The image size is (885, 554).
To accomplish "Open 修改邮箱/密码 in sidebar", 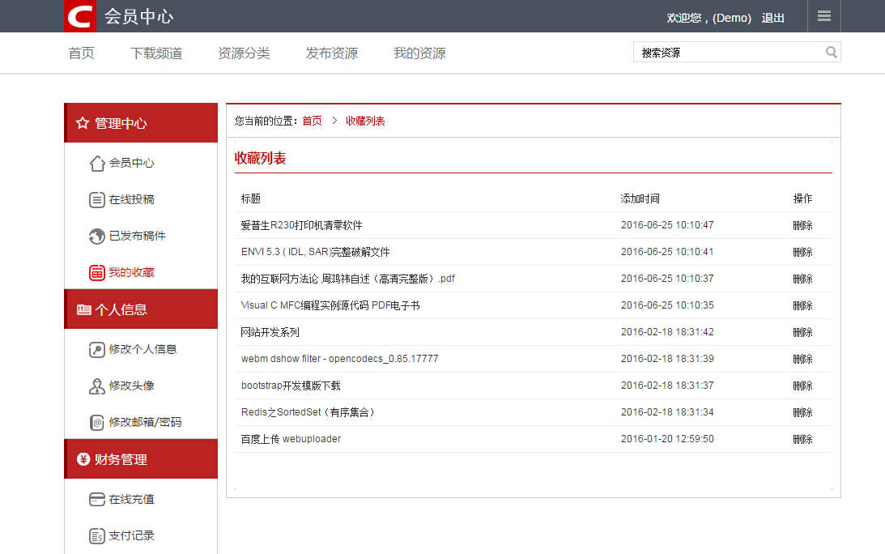I will pos(145,423).
